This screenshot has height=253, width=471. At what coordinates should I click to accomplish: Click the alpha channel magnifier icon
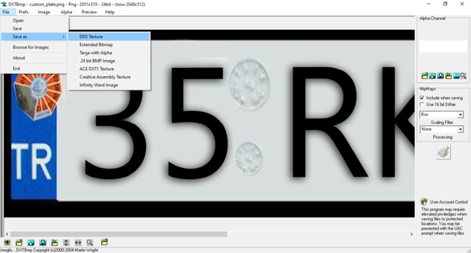click(463, 76)
